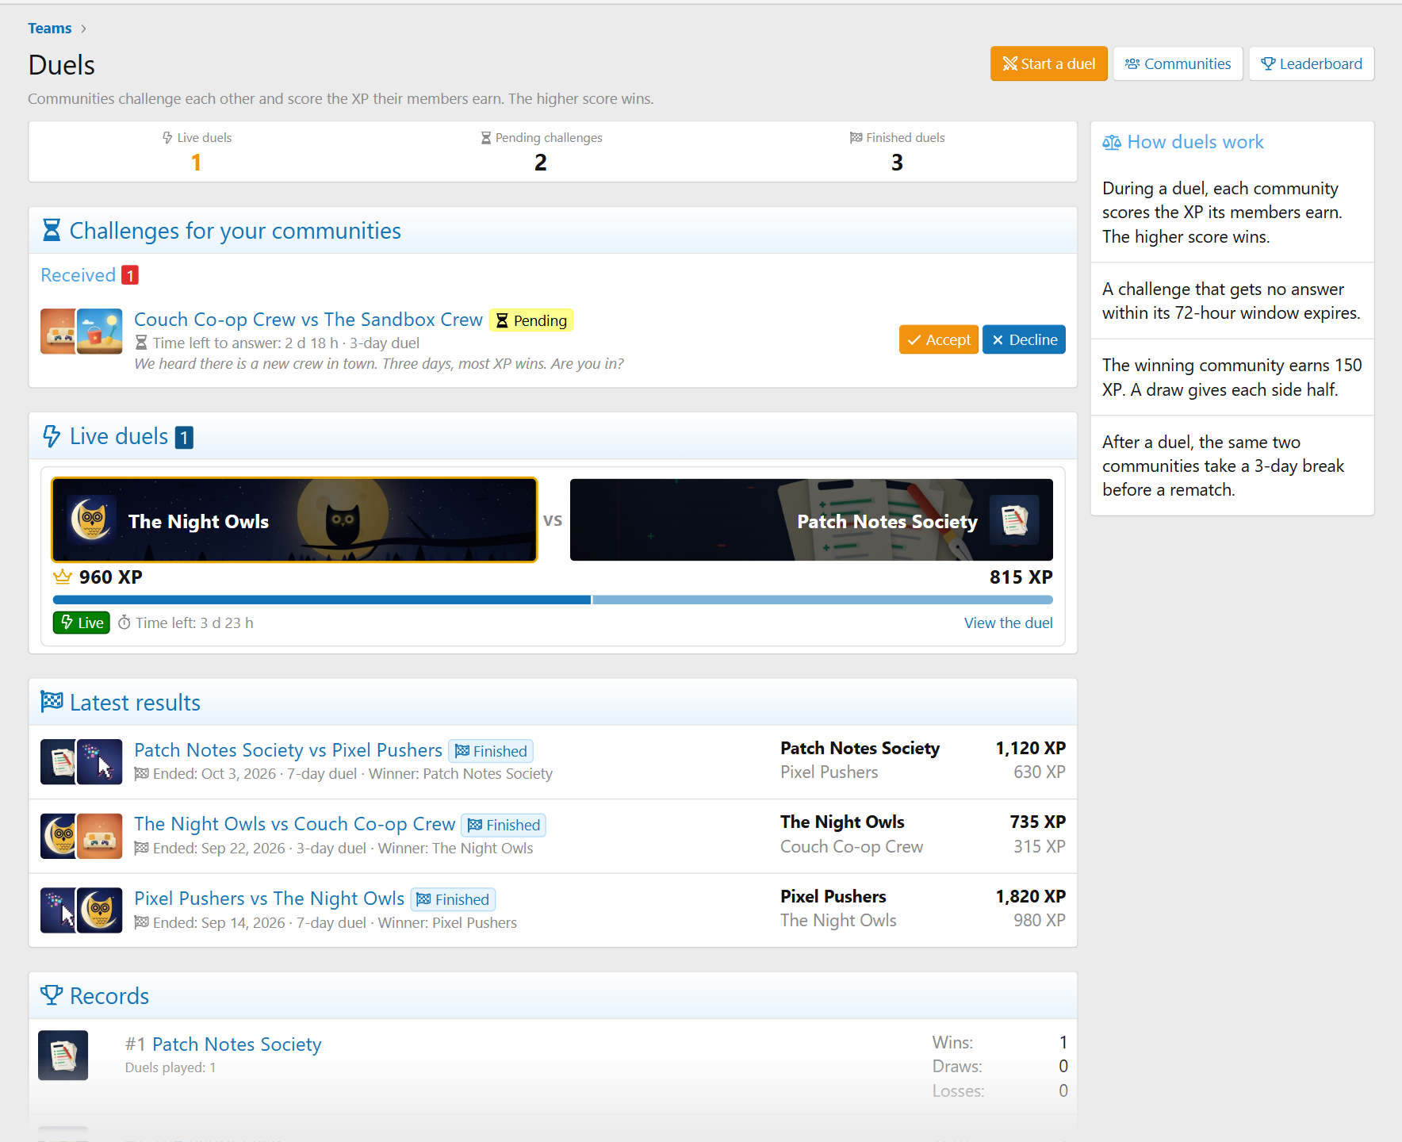Click the checkered flag icon by Latest results
This screenshot has width=1402, height=1142.
52,702
